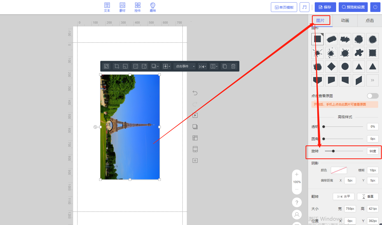The image size is (382, 225).
Task: Select the Eiffel Tower image on canvas
Action: [130, 127]
